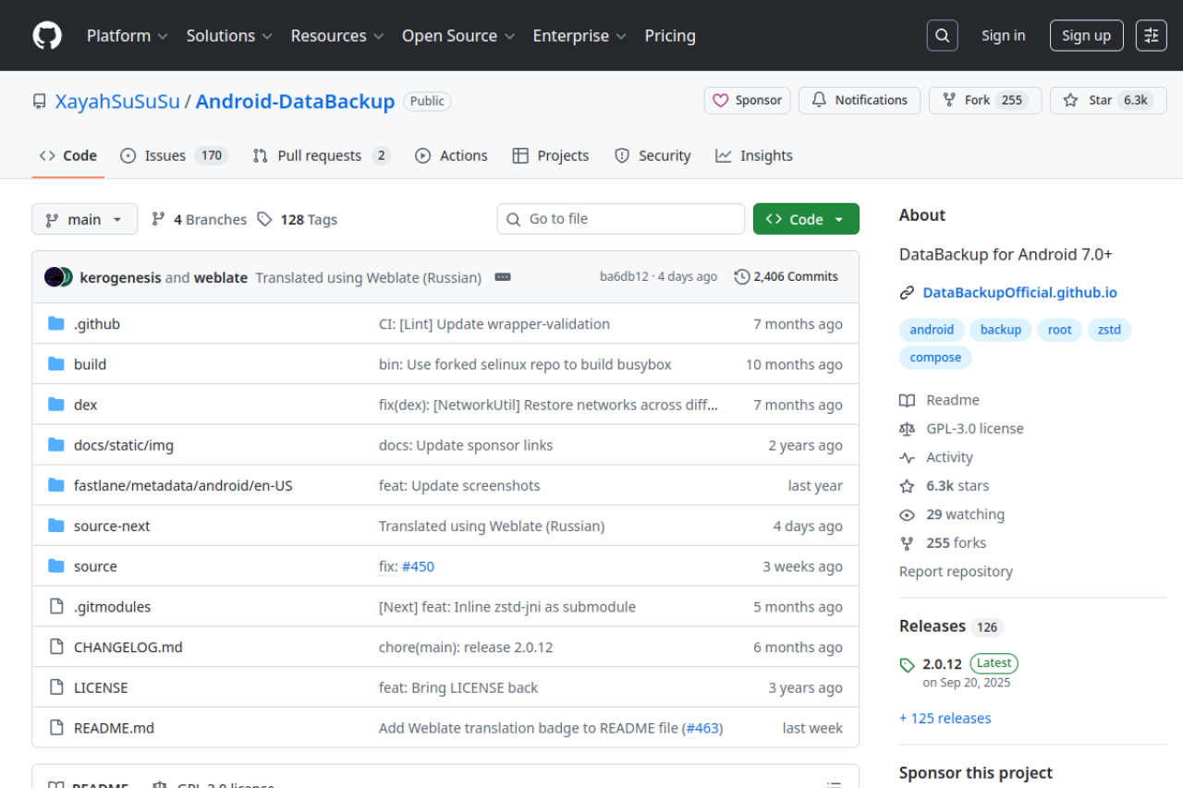The height and width of the screenshot is (788, 1183).
Task: Open the main branch dropdown
Action: (84, 219)
